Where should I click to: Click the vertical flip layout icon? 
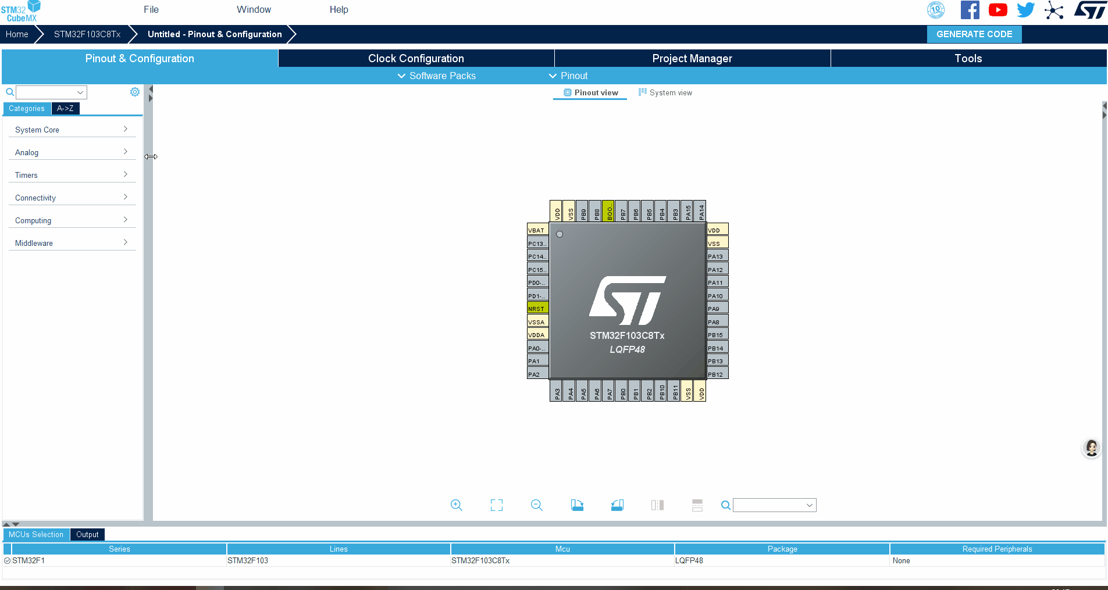pyautogui.click(x=657, y=505)
